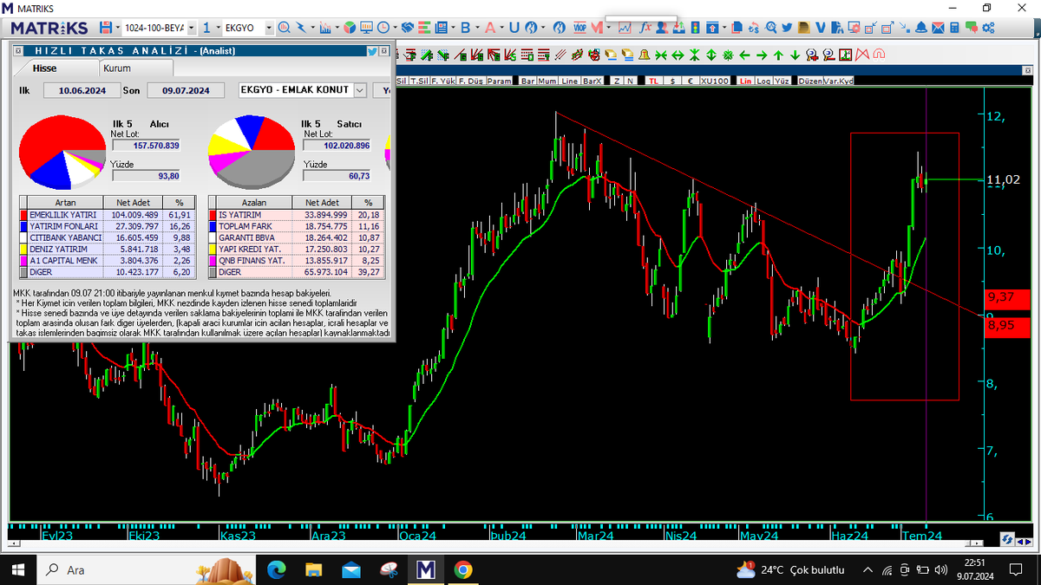Open dropdown arrow next to number 1
Screen dimensions: 1041x585
pos(217,28)
